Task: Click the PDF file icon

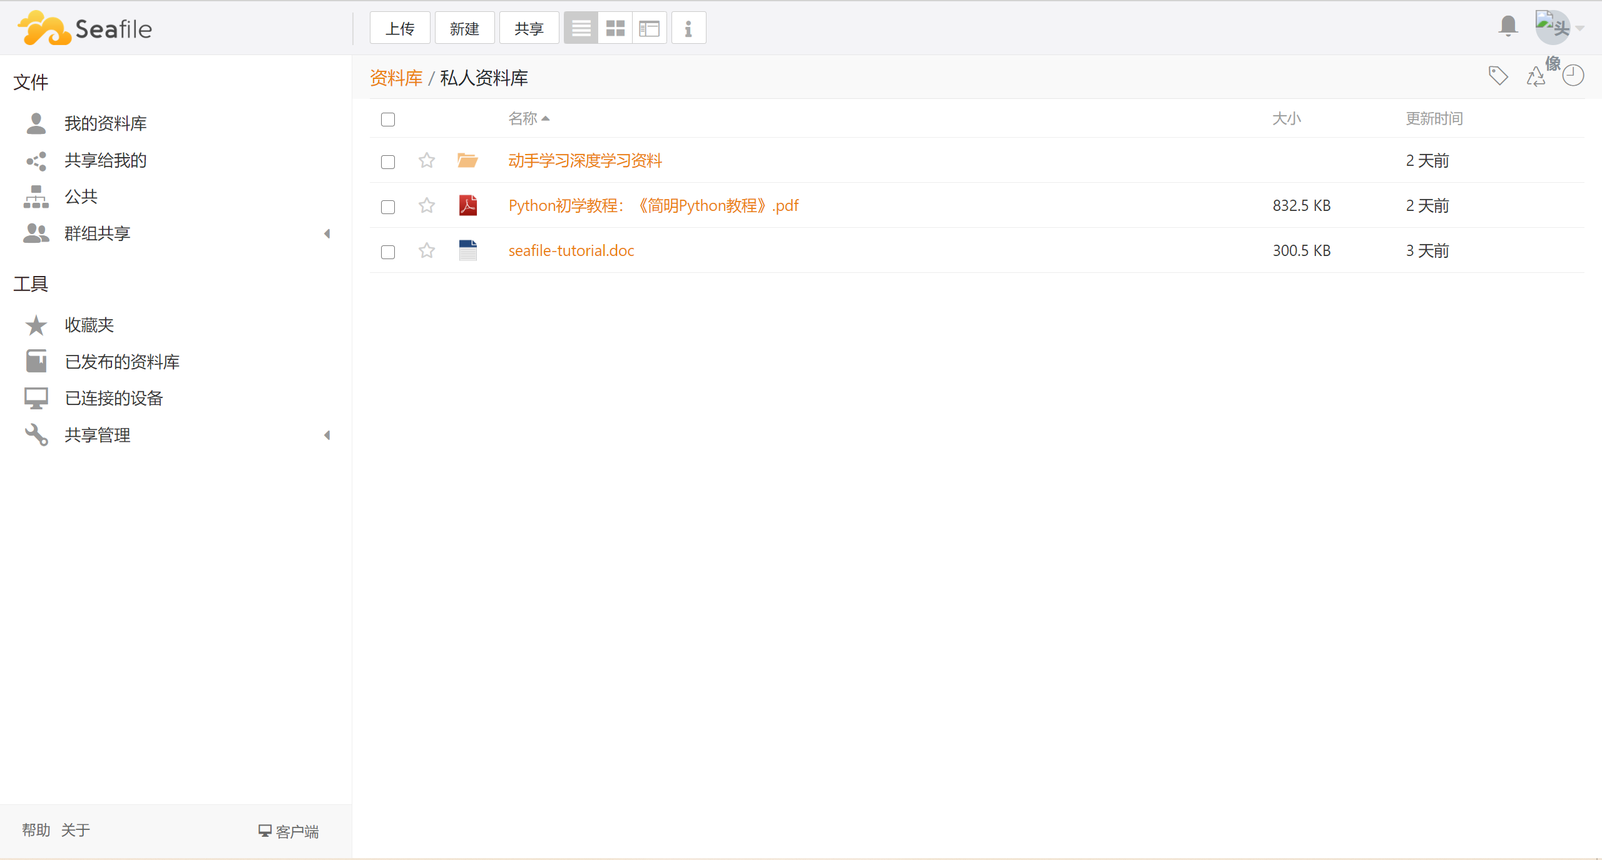Action: pyautogui.click(x=467, y=205)
